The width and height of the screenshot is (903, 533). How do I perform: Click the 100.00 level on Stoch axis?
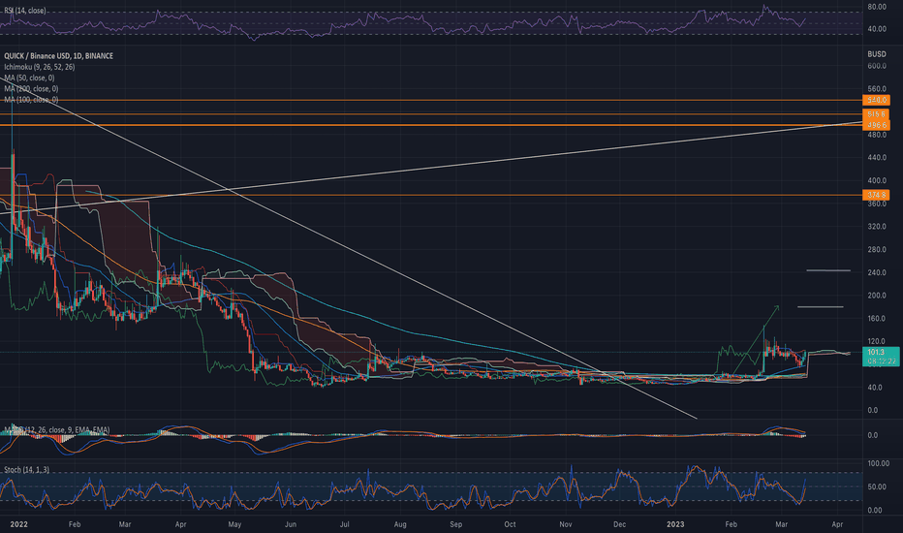878,463
